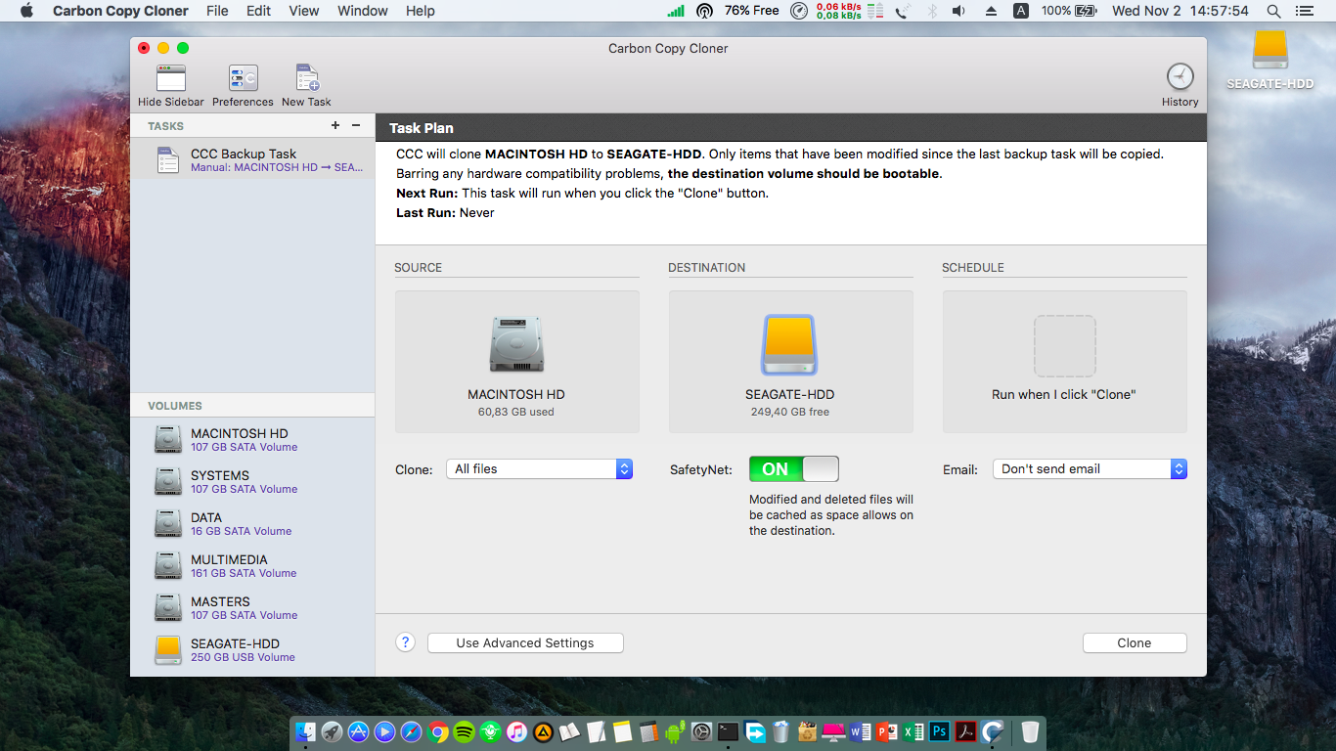
Task: Select MACINTOSH HD in the Volumes list
Action: coord(252,440)
